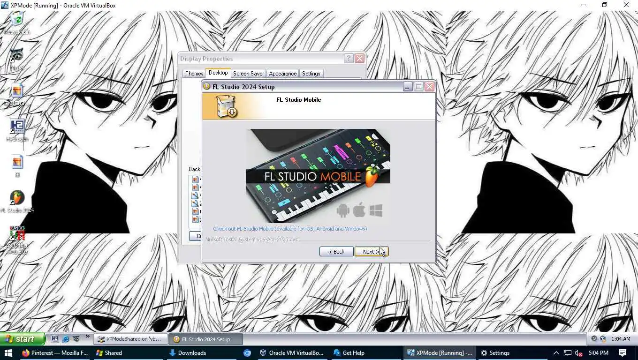Screen dimensions: 638x360
Task: Launch Internet Explorer from the XP quick launch
Action: [x=66, y=339]
